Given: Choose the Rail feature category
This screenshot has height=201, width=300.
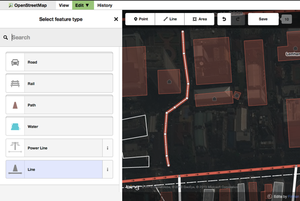Looking at the screenshot, I should 59,83.
